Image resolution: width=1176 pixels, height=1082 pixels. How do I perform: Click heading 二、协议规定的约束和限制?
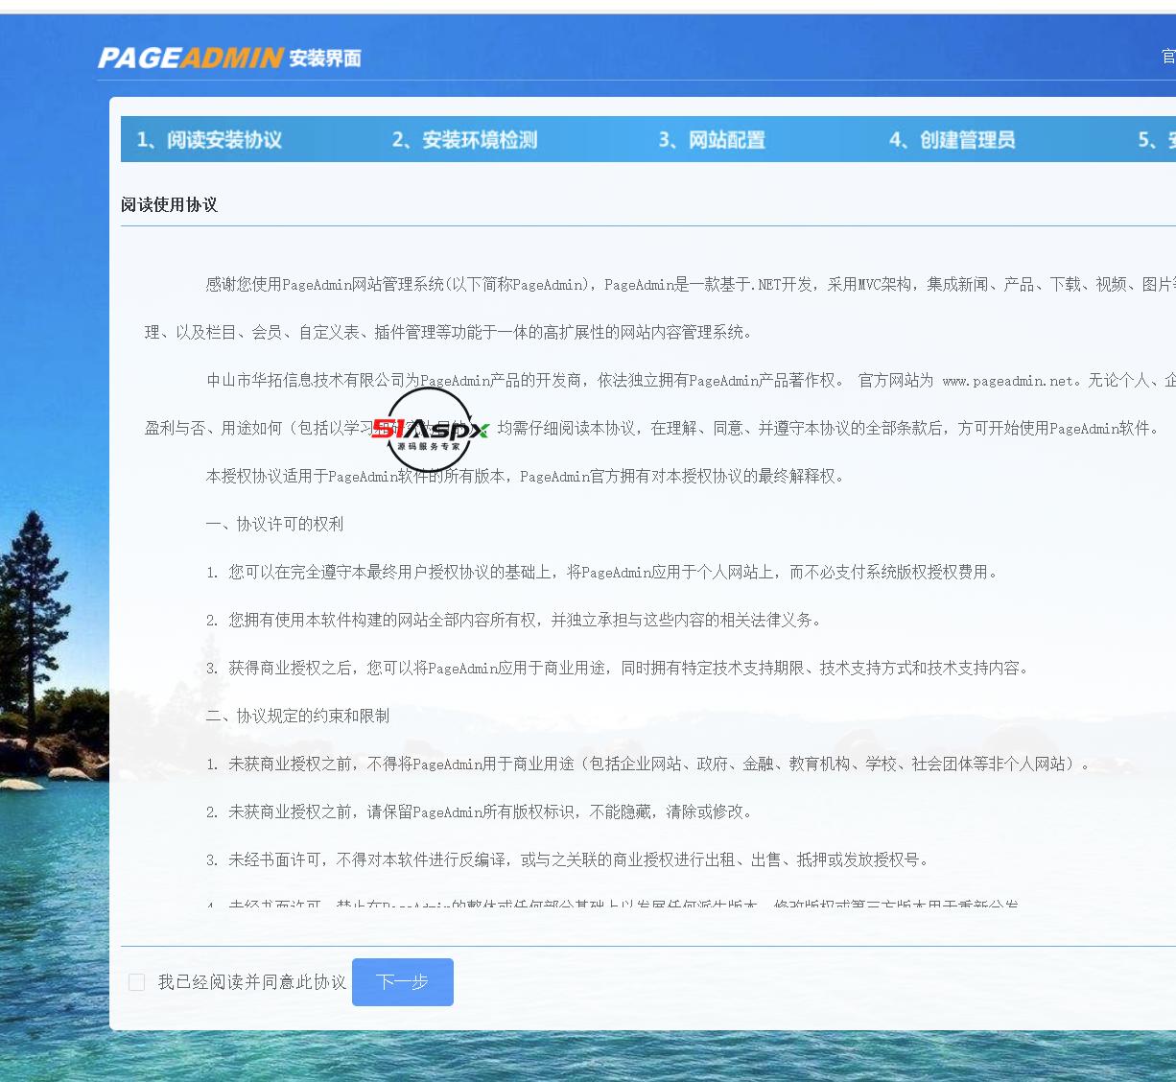tap(297, 717)
